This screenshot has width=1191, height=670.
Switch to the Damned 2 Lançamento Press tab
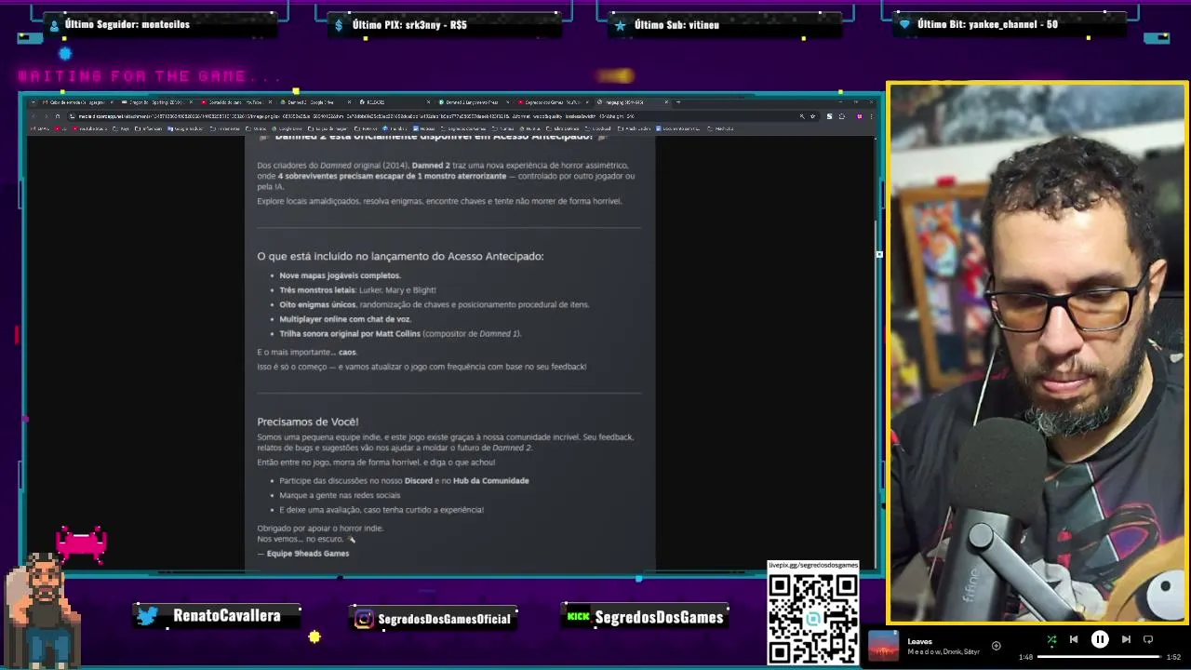(x=473, y=102)
